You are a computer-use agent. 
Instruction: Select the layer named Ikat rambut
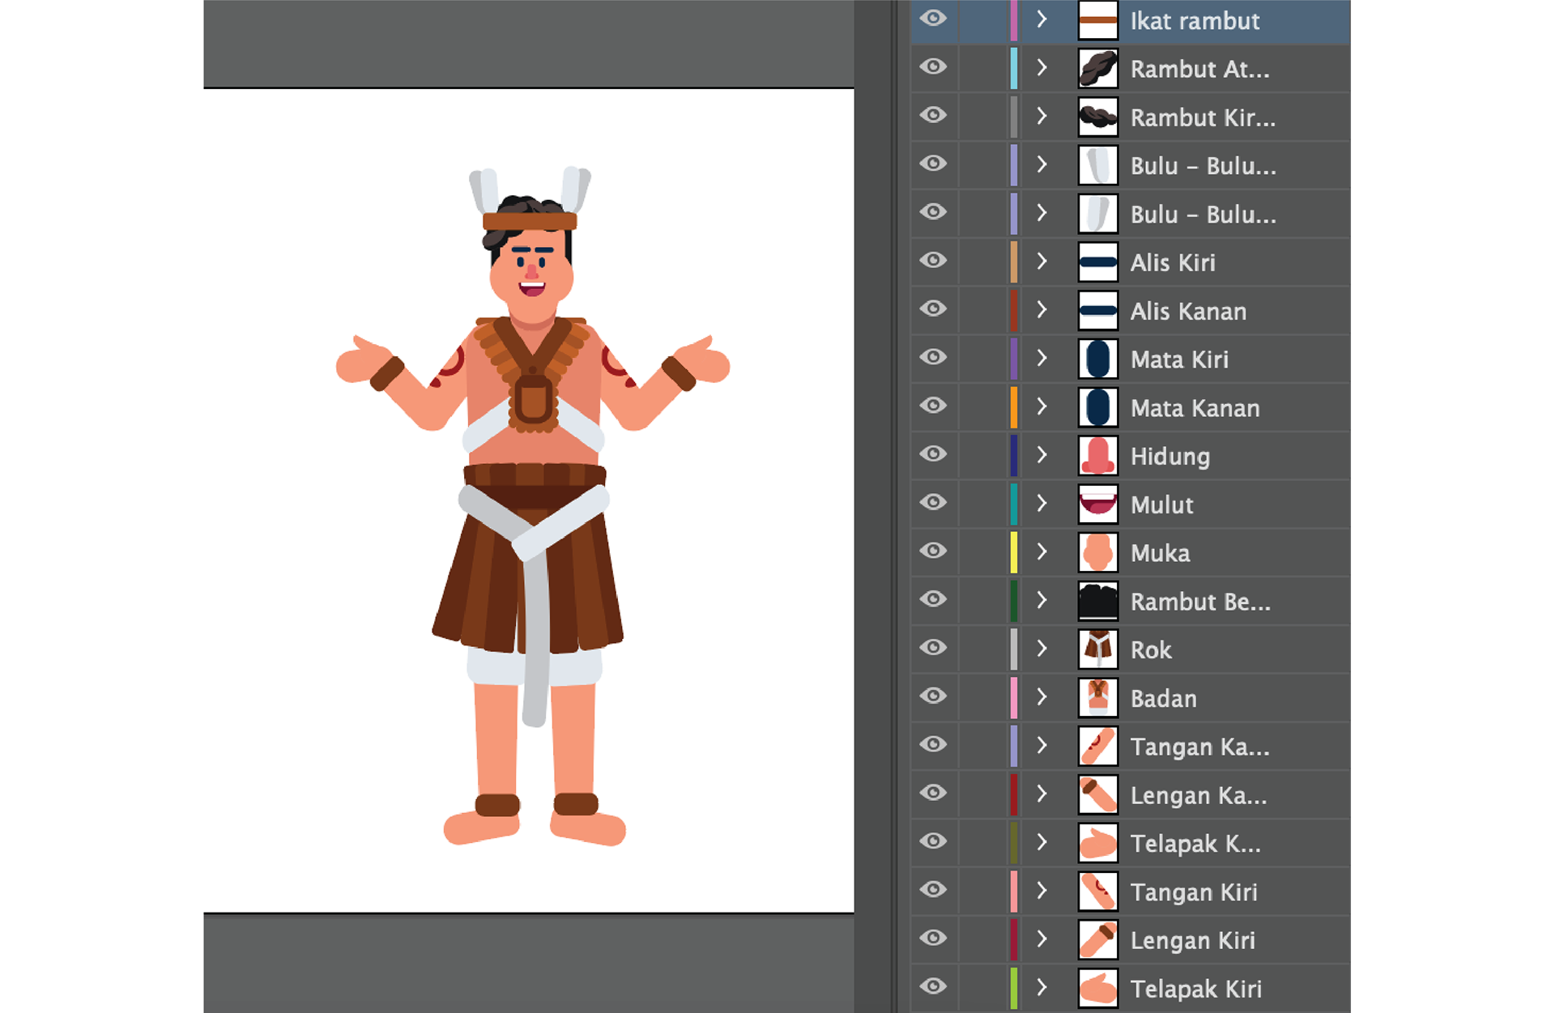(1195, 21)
